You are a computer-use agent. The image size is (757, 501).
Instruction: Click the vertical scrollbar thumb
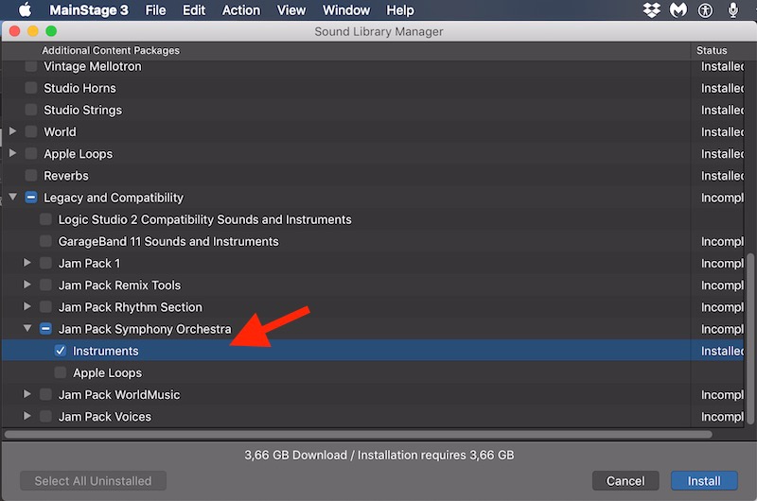750,339
